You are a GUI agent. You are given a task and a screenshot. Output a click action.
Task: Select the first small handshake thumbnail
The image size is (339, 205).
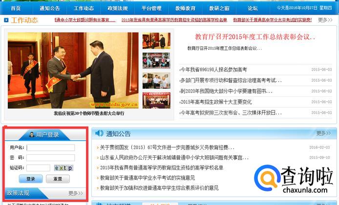(x=156, y=41)
